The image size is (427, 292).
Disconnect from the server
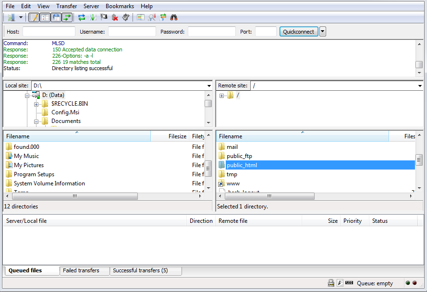tap(115, 17)
